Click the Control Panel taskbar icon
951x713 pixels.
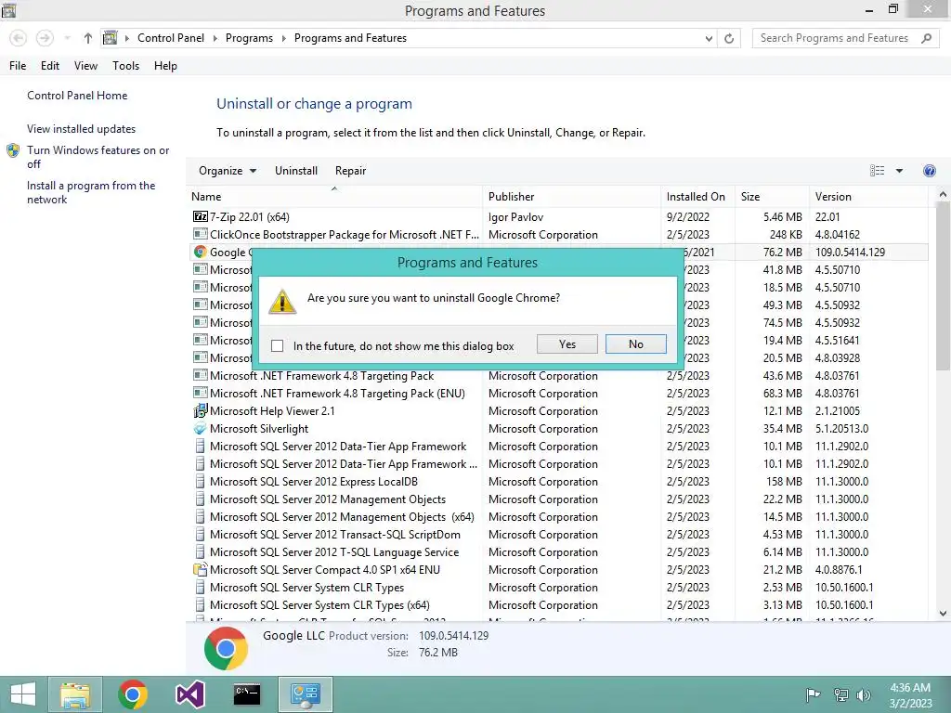pos(305,694)
